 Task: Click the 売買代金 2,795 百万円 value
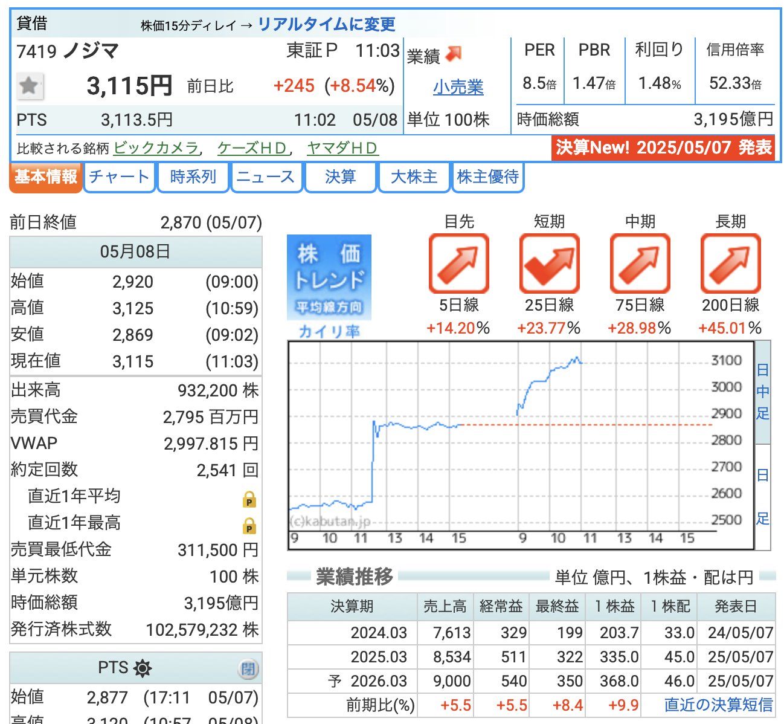coord(211,417)
